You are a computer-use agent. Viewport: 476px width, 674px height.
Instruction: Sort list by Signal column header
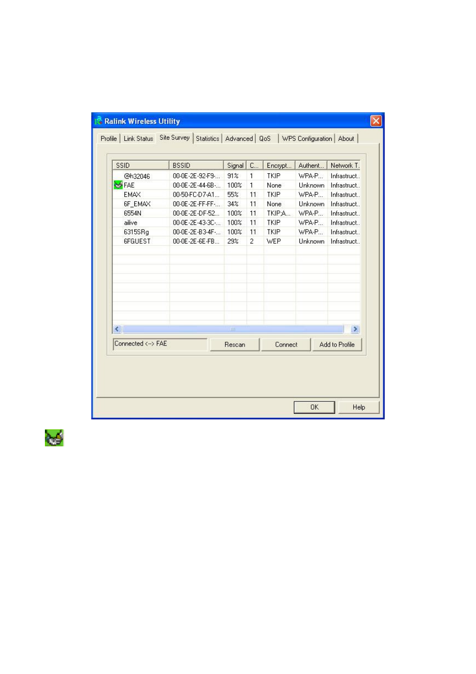tap(235, 165)
